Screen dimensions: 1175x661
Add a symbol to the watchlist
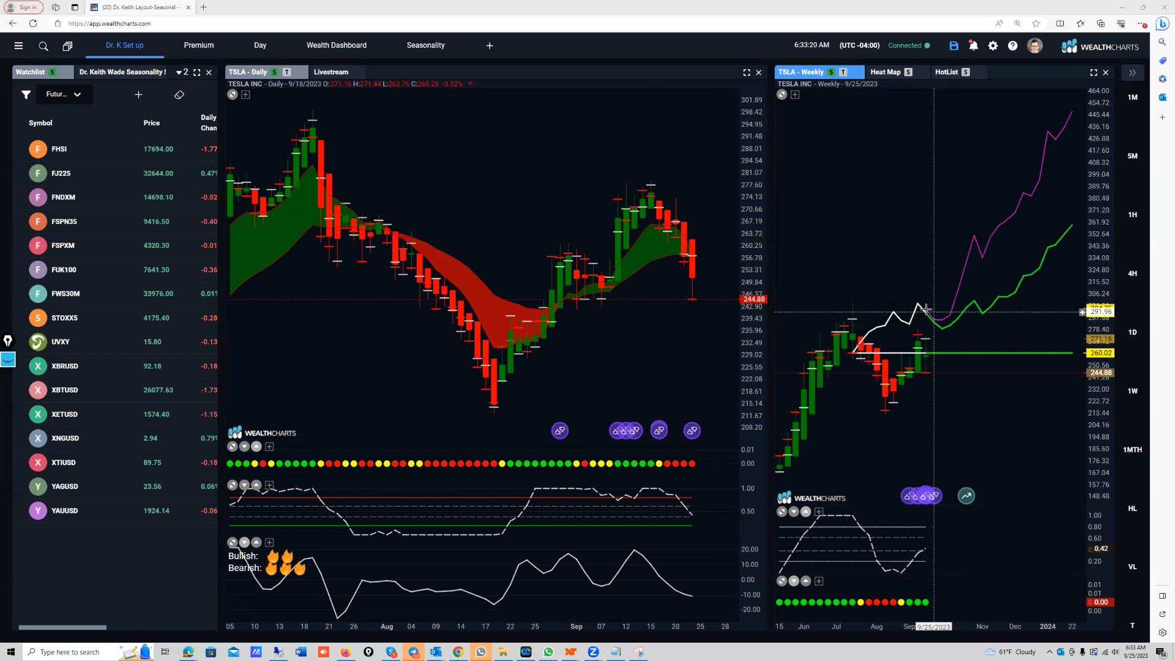point(138,94)
